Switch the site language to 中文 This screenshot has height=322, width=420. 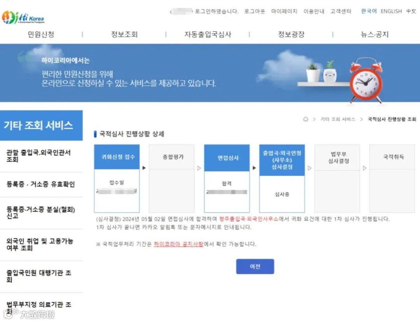pyautogui.click(x=411, y=11)
